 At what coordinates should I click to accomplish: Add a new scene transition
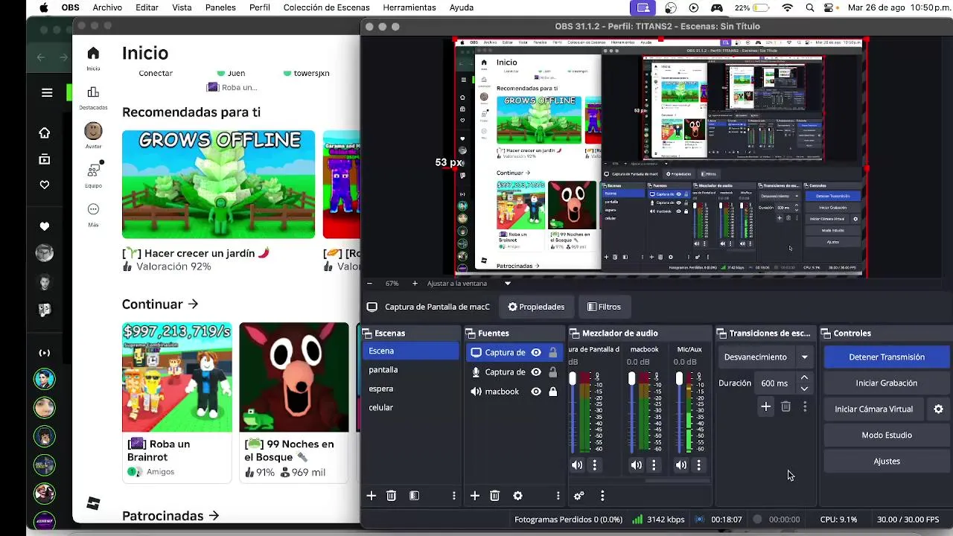click(x=765, y=406)
